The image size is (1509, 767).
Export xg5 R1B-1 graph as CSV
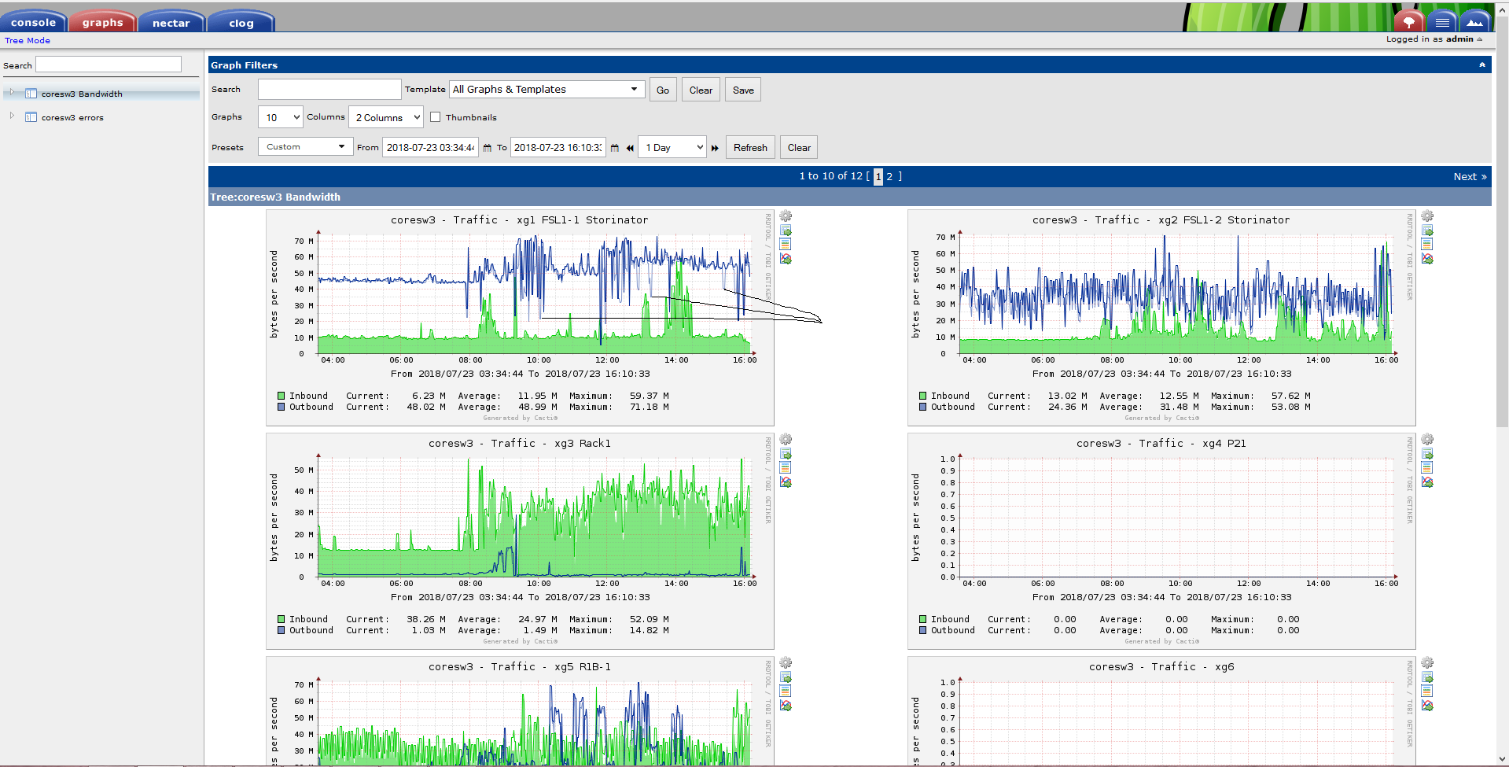tap(786, 677)
